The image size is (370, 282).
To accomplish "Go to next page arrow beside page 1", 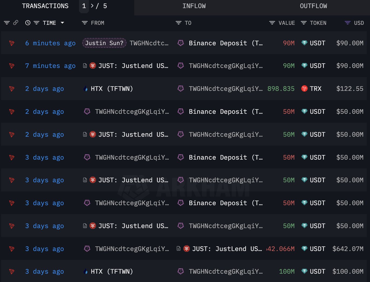I will tap(92, 6).
